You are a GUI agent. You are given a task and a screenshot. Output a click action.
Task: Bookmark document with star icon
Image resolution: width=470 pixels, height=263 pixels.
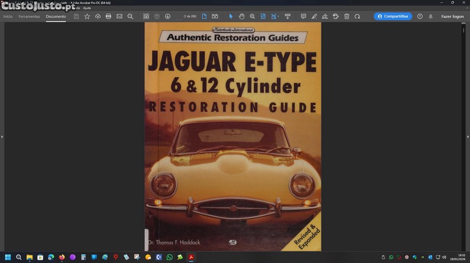click(87, 16)
